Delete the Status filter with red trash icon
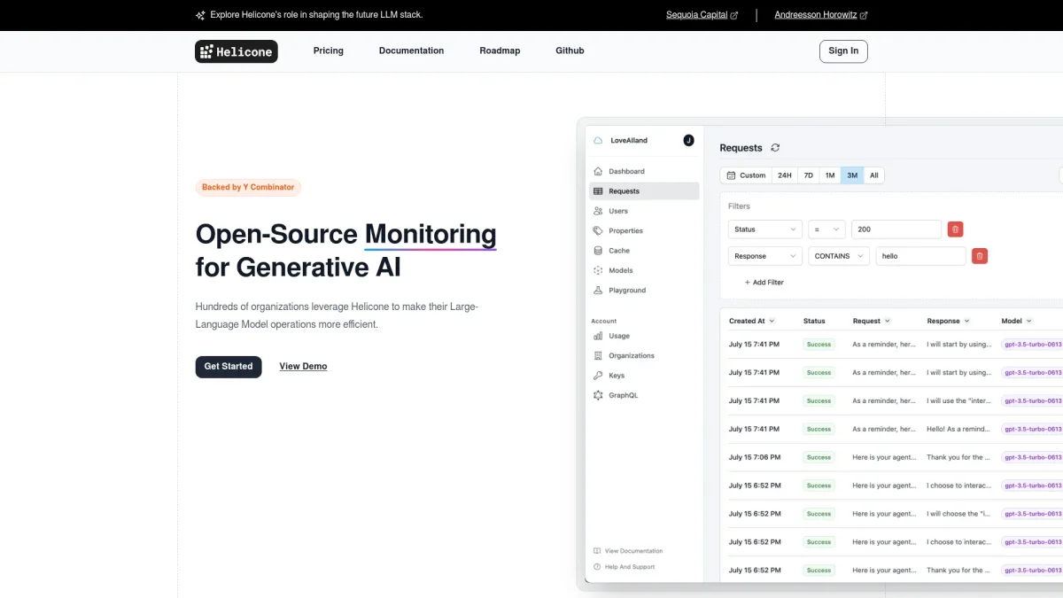This screenshot has width=1063, height=598. coord(955,229)
